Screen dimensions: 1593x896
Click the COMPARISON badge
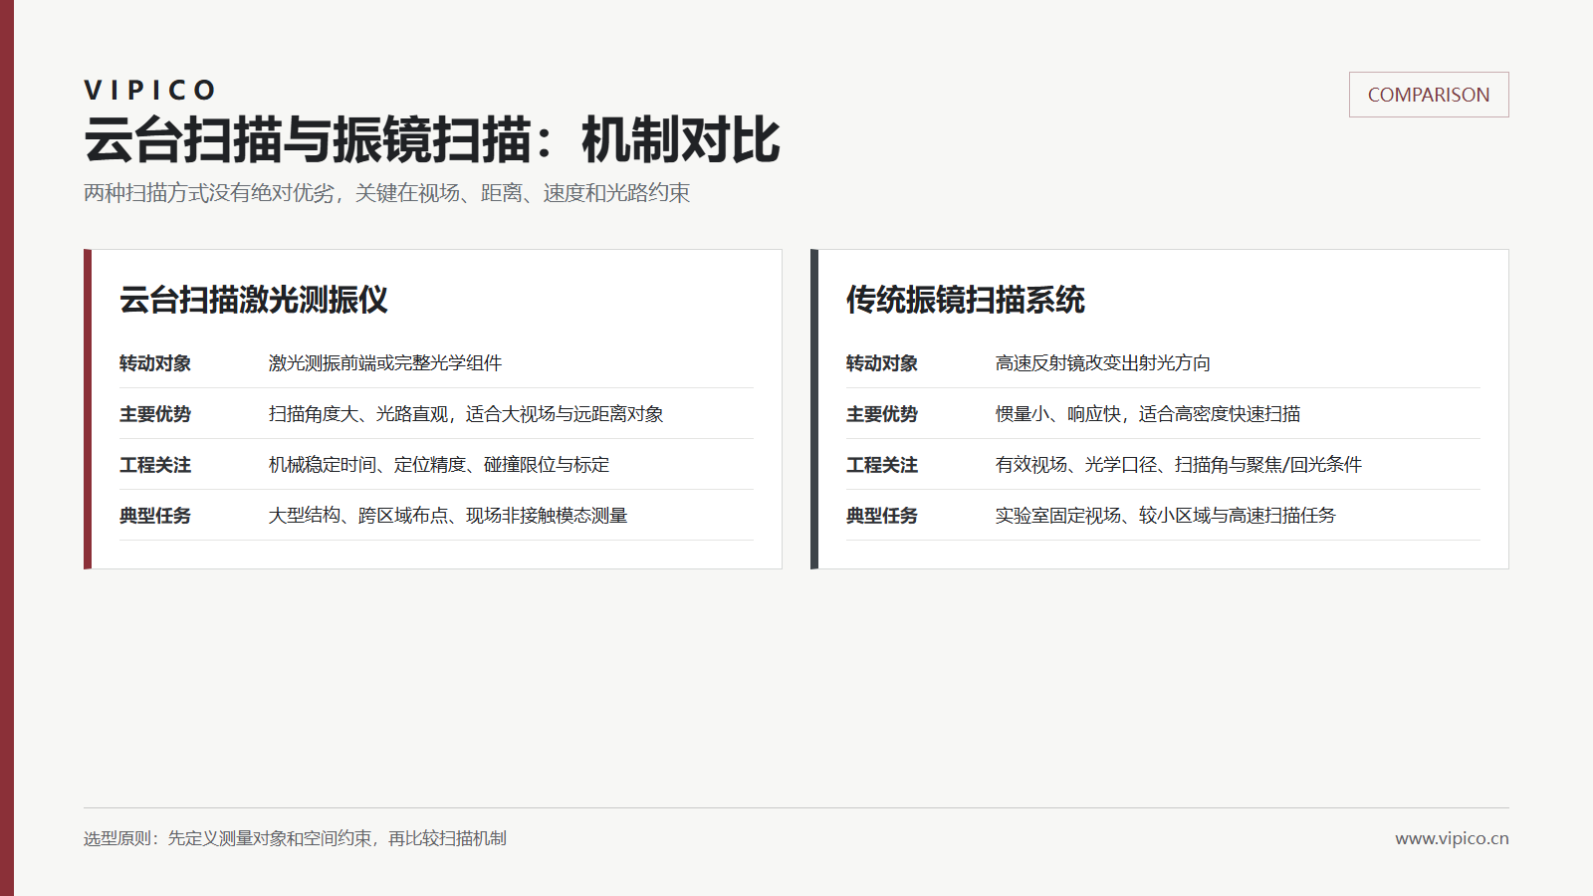pyautogui.click(x=1429, y=95)
